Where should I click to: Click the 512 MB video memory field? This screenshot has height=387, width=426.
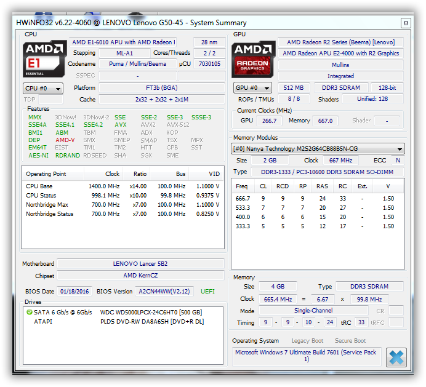294,88
